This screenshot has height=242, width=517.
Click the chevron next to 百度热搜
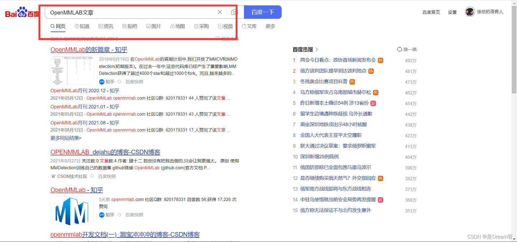point(317,49)
